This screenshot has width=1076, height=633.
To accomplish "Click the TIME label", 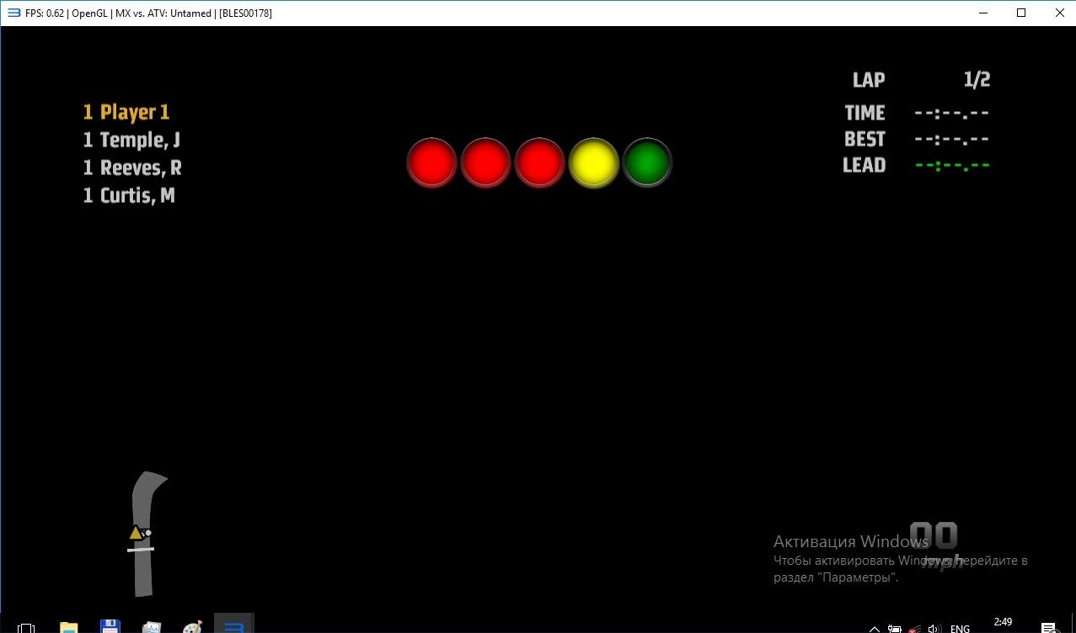I will click(x=865, y=113).
